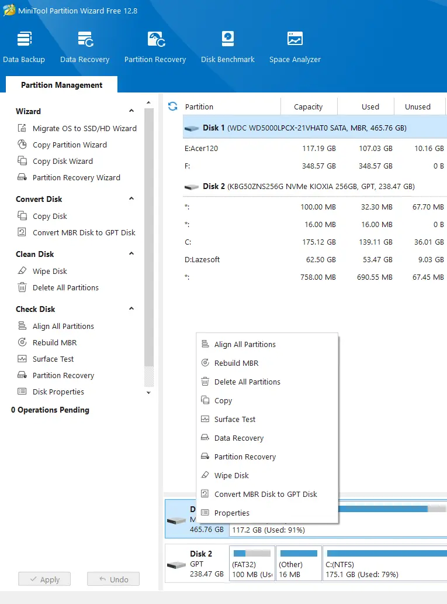Click the Undo button
Screen dimensions: 447x604
113,579
